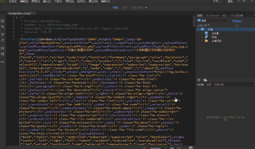The image size is (255, 149).
Task: Click the Open Documents icon in the sidebar
Action: (x=2, y=21)
